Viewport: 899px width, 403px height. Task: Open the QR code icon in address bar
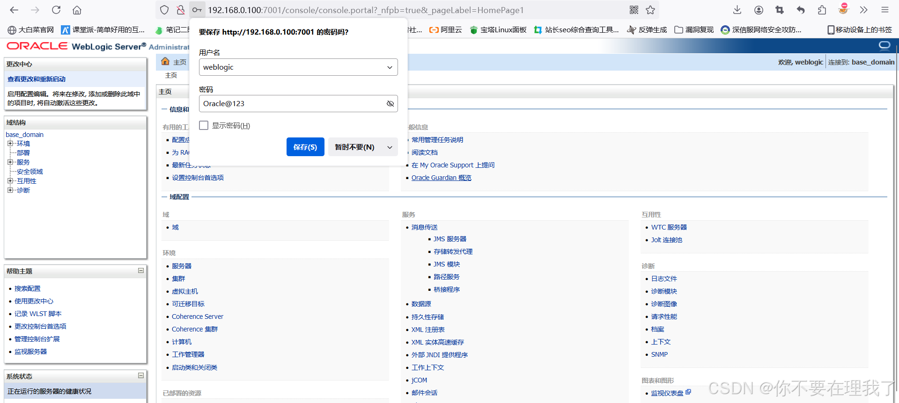[634, 10]
